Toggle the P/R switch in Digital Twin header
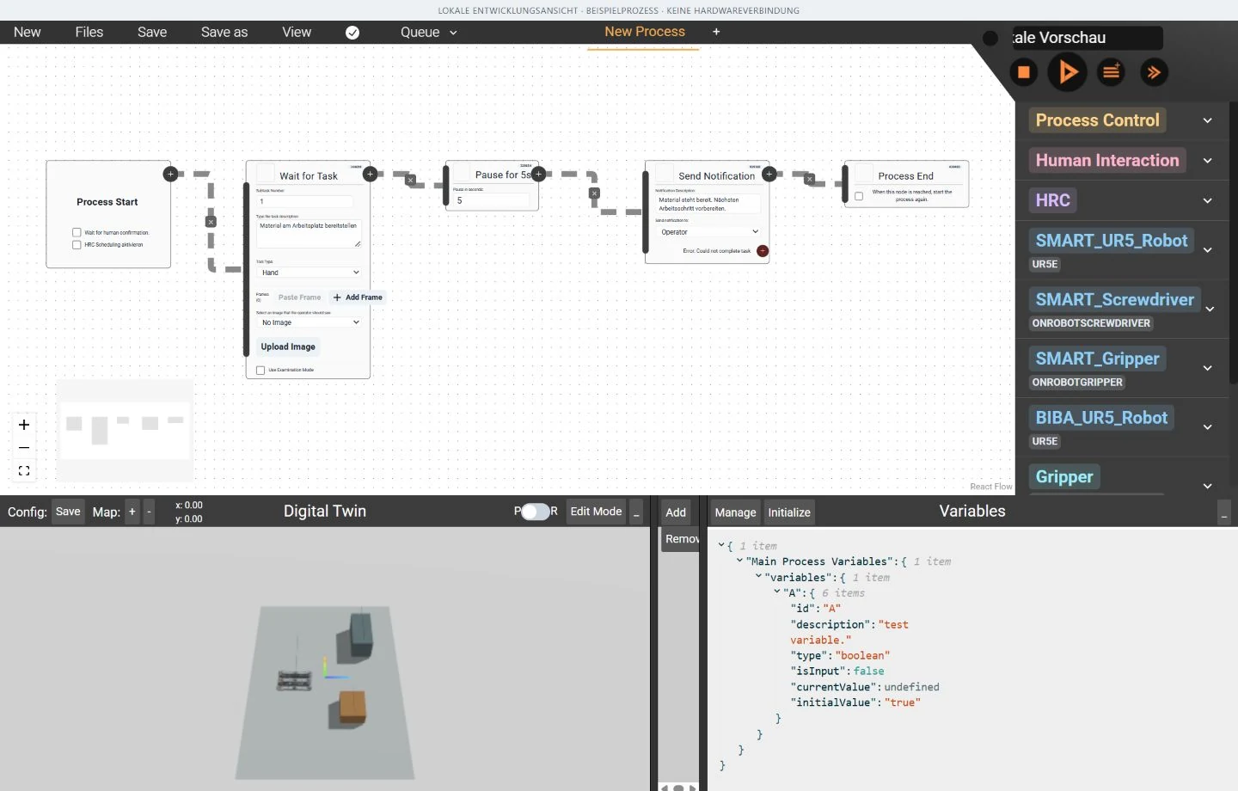 tap(535, 512)
